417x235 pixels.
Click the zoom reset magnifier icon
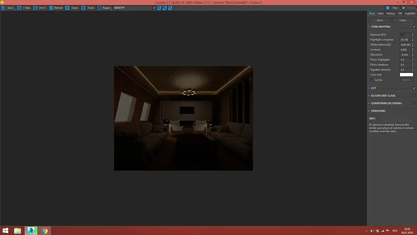click(170, 8)
